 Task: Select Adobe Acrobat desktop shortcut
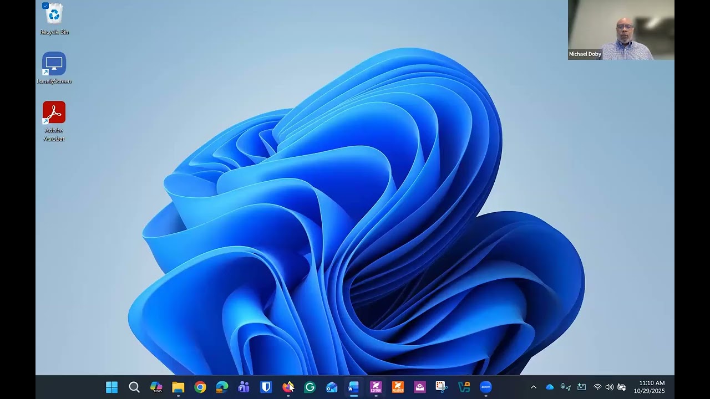[x=54, y=121]
